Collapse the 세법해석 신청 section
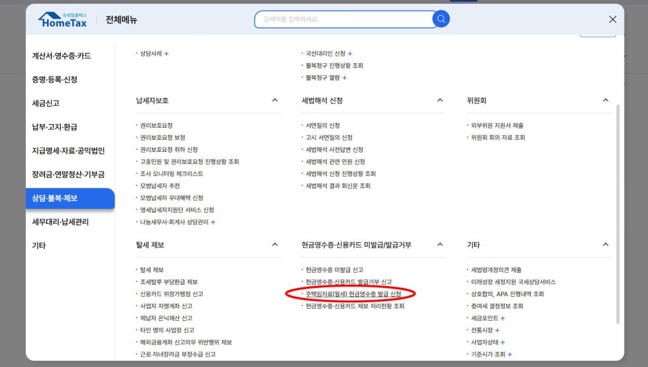 tap(440, 101)
